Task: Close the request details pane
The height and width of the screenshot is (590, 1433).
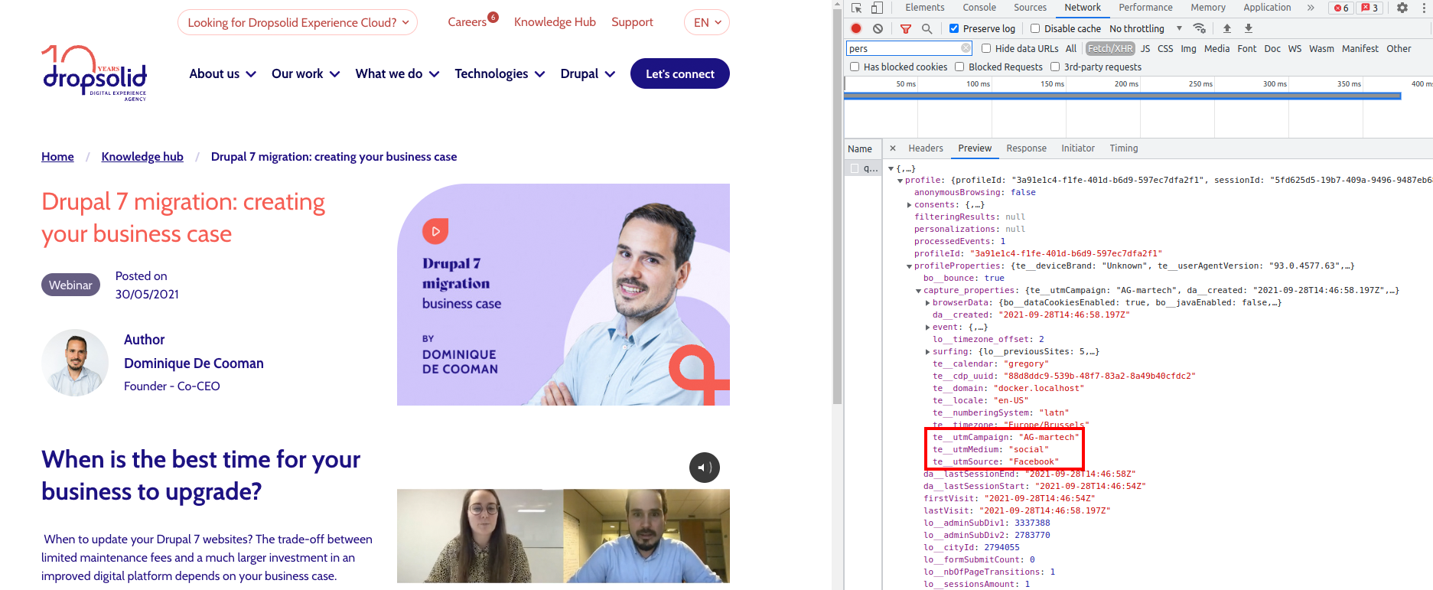Action: tap(893, 148)
